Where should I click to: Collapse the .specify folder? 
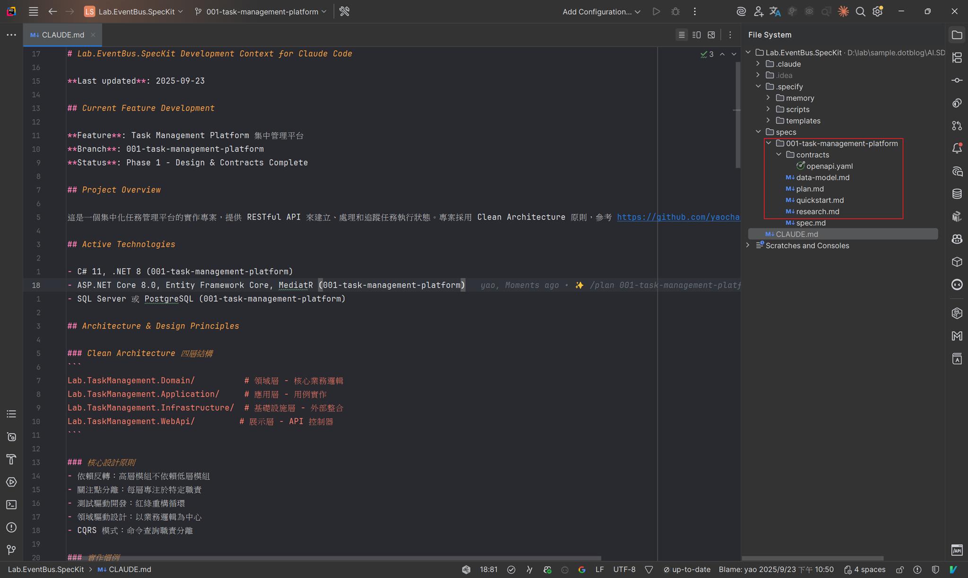click(x=758, y=86)
